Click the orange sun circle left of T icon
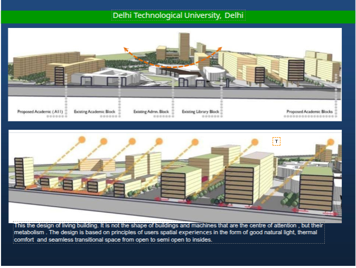356x268 pixels. (255, 141)
